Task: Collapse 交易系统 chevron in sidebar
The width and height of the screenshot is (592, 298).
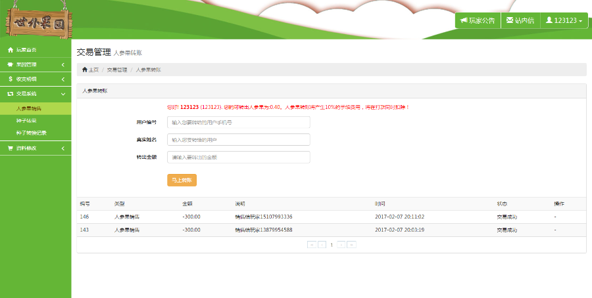Action: pyautogui.click(x=62, y=94)
